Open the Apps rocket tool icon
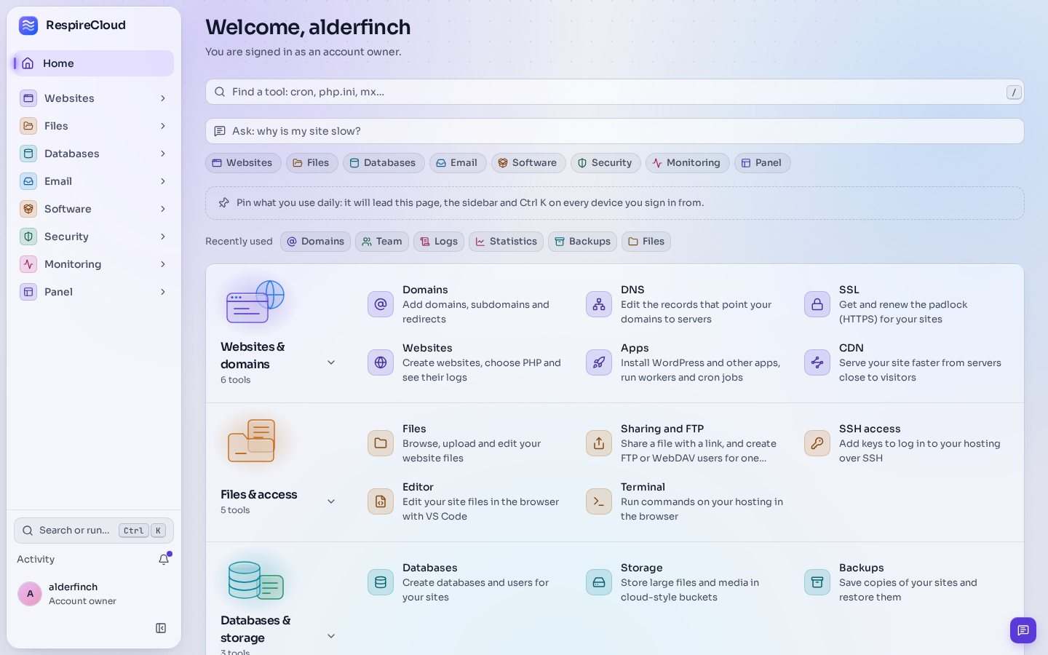 [599, 362]
